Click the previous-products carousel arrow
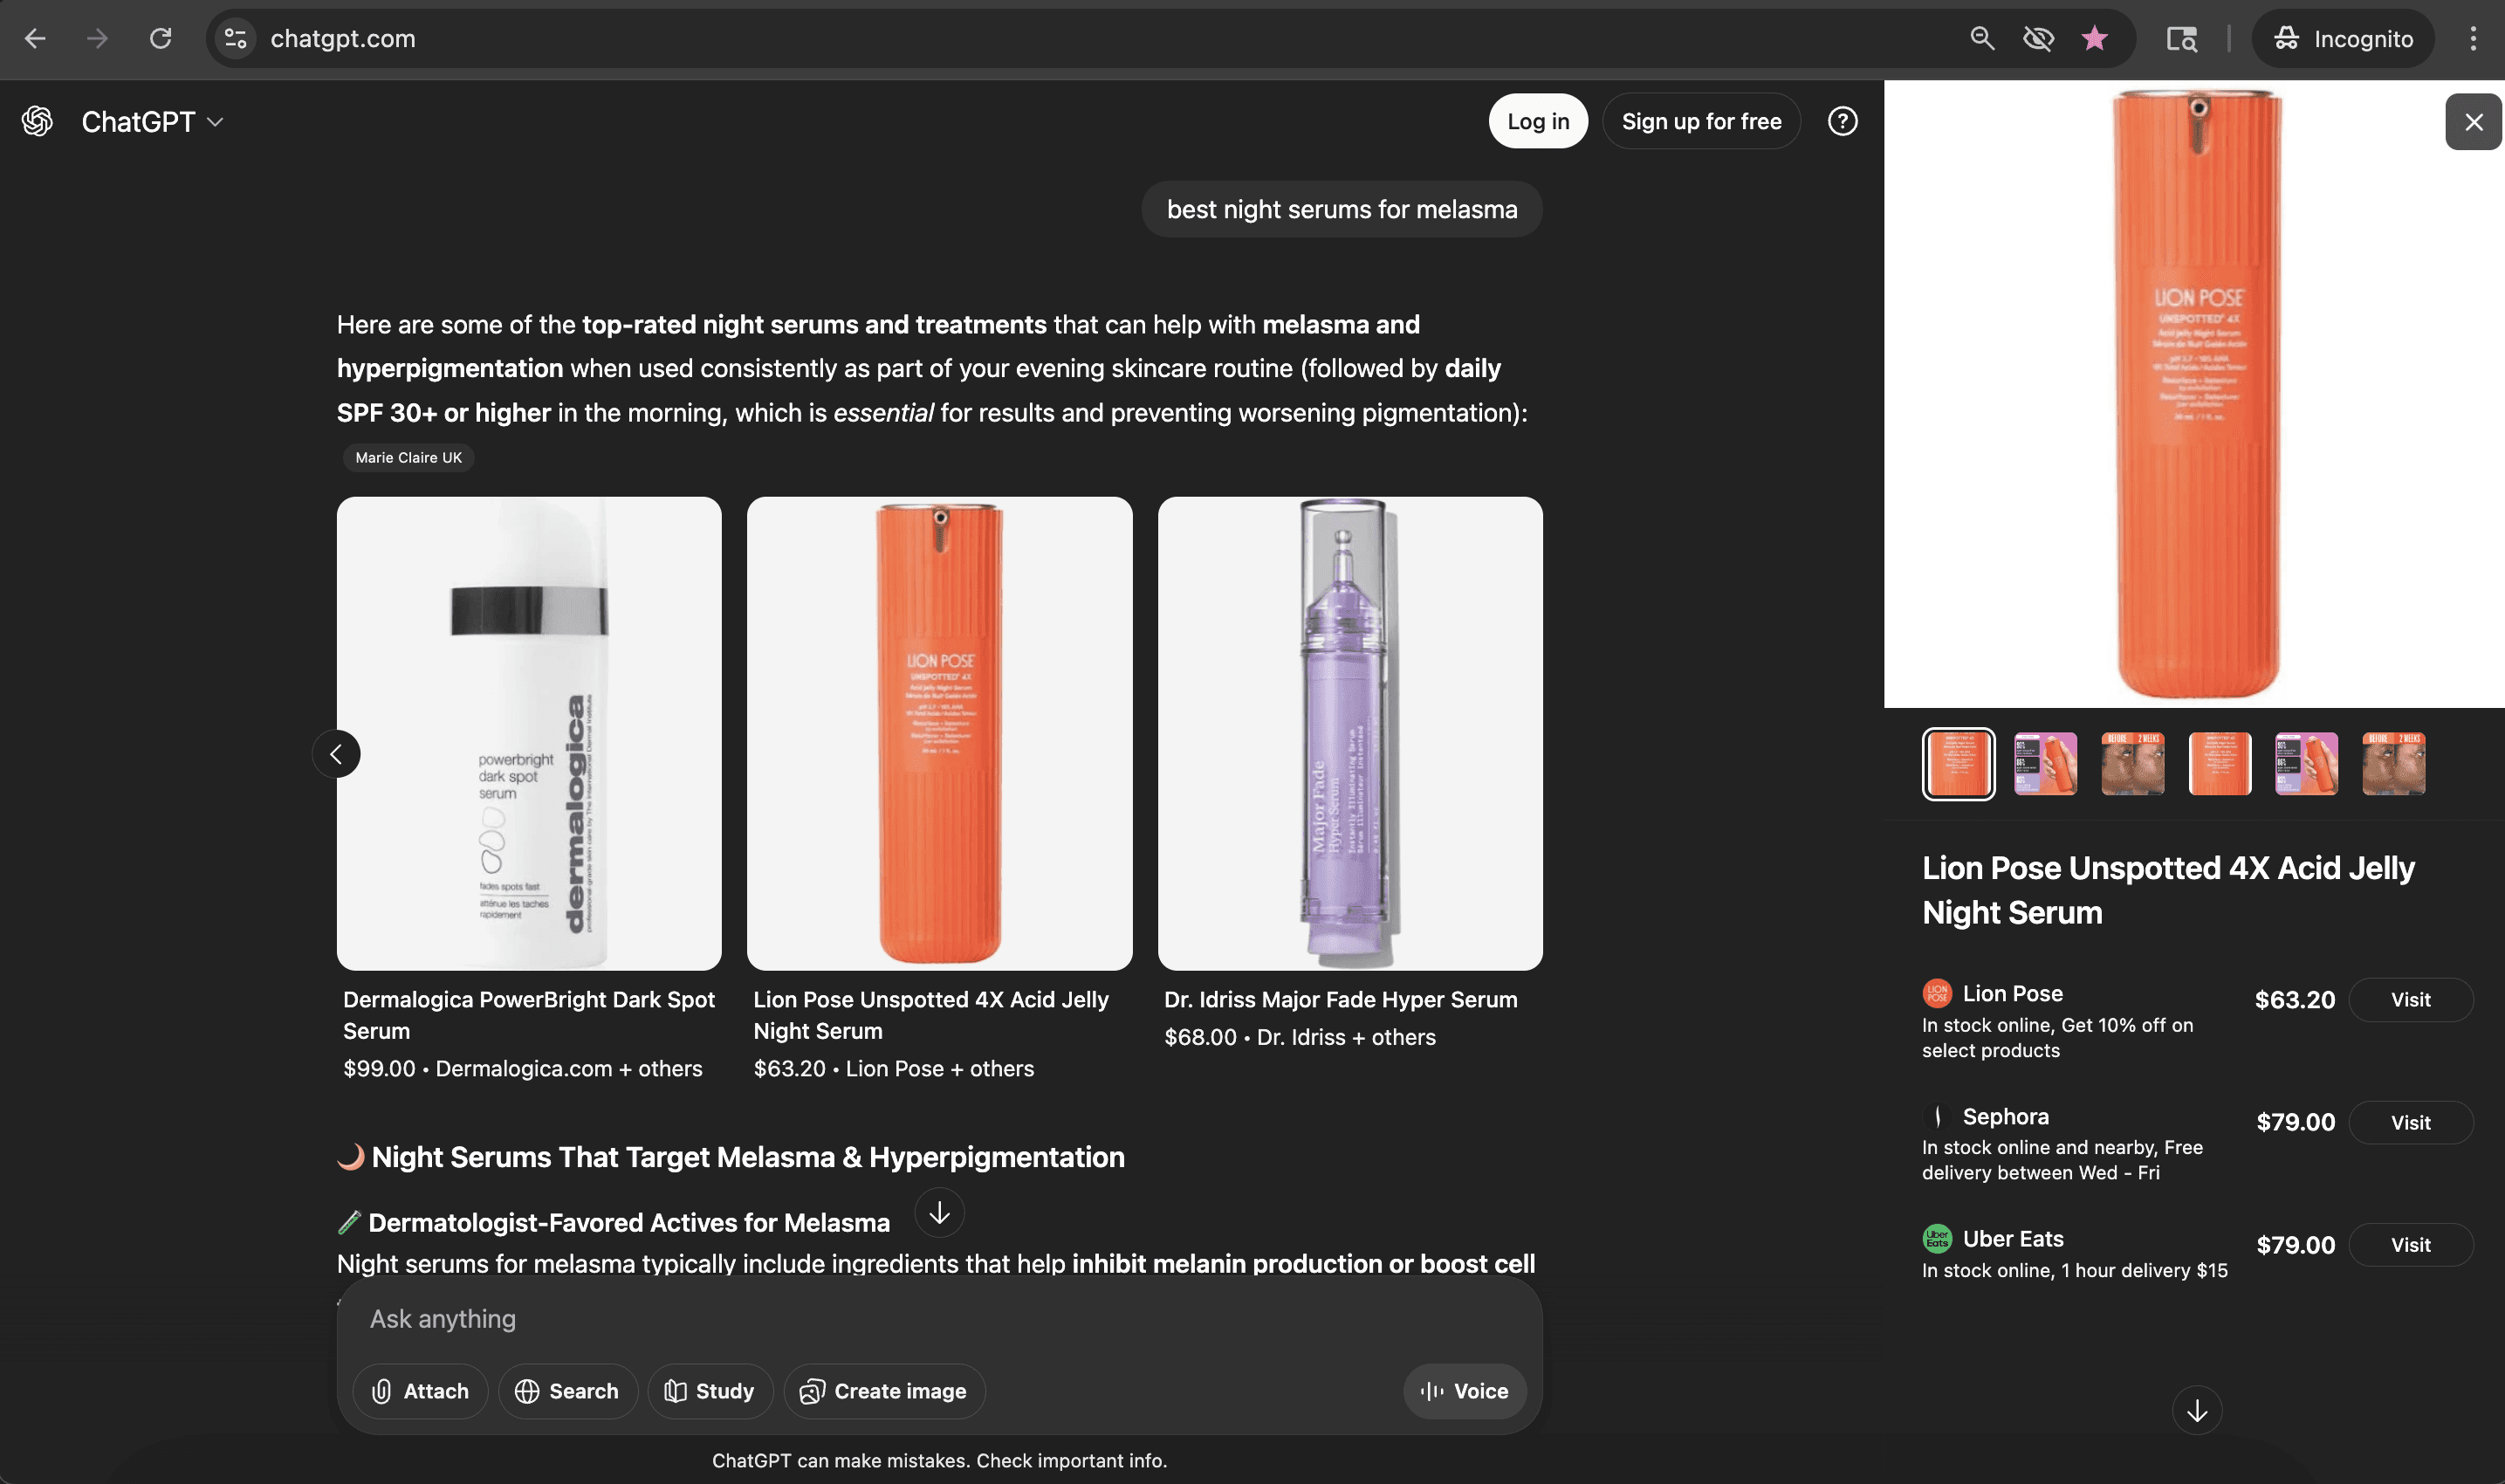2505x1484 pixels. [x=336, y=753]
